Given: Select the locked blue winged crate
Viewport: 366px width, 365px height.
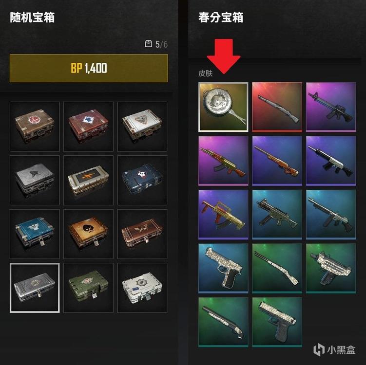Looking at the screenshot, I should (x=35, y=234).
